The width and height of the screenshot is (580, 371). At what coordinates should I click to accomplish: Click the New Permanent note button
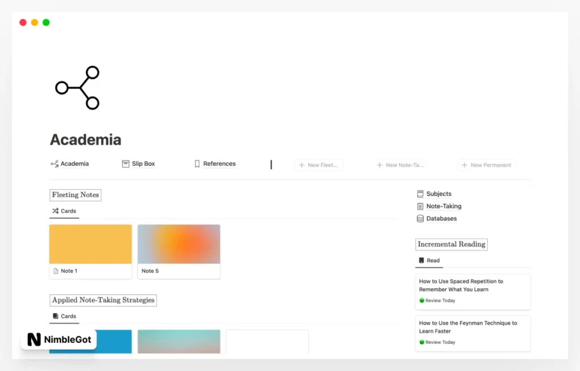[487, 165]
